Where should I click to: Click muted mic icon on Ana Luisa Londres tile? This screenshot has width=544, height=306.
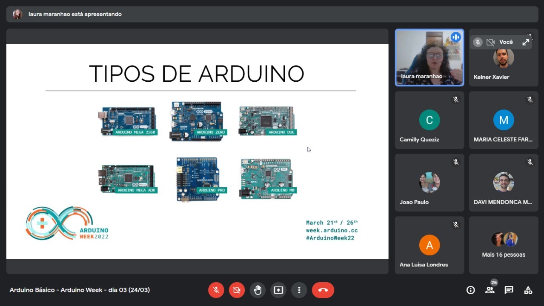[456, 225]
